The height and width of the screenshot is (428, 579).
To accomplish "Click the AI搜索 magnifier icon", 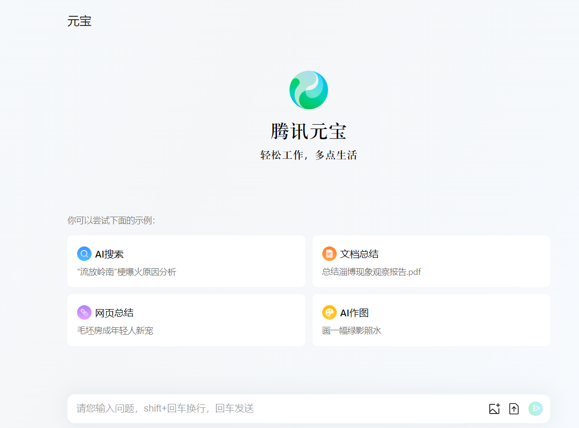I will tap(83, 253).
